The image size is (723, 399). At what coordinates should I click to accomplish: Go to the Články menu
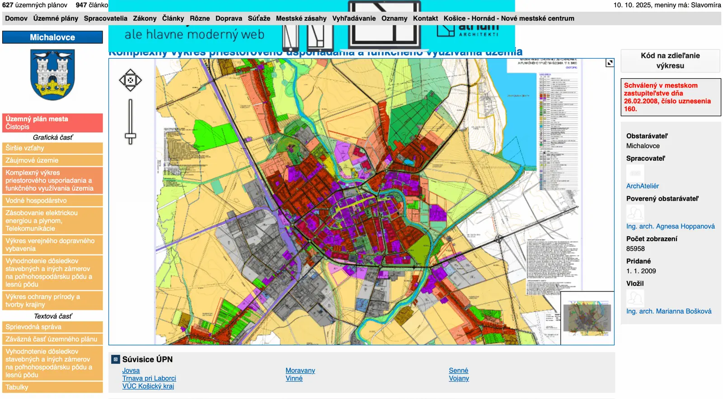(173, 19)
